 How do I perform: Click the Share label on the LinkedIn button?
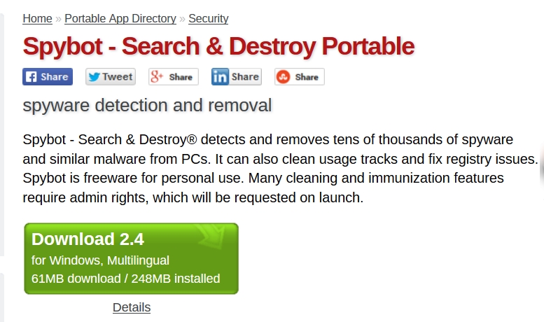(245, 77)
